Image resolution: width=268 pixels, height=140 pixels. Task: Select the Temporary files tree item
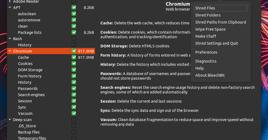(x=32, y=138)
